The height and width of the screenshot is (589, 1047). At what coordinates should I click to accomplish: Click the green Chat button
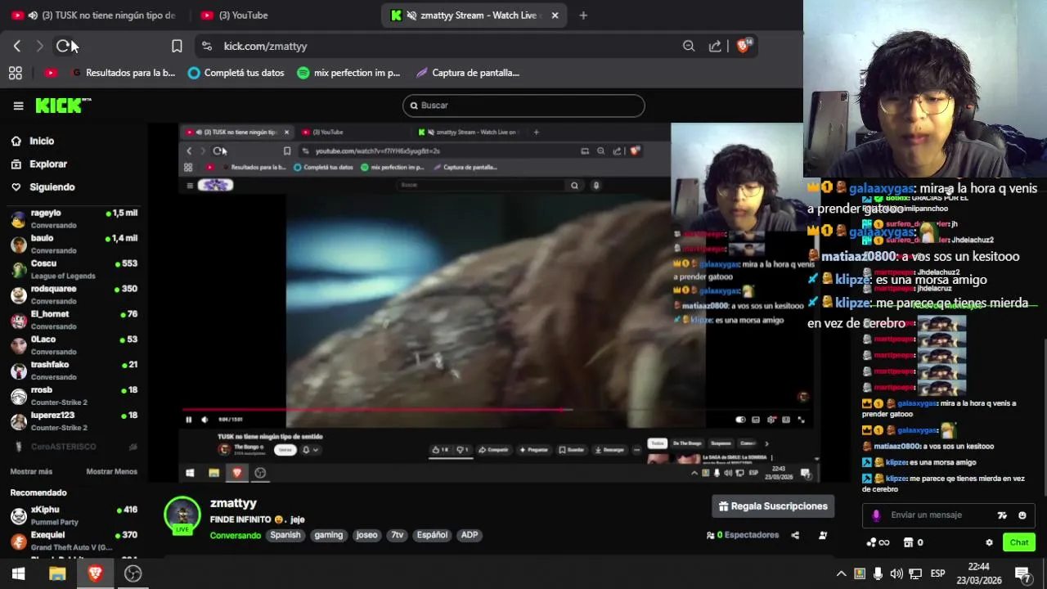1019,542
